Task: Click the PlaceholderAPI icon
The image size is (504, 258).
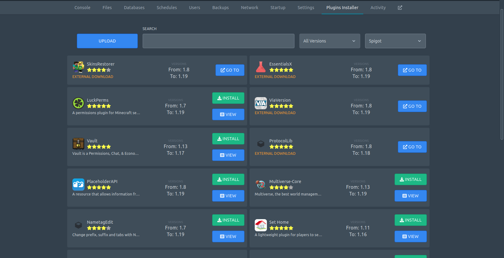Action: pyautogui.click(x=78, y=185)
